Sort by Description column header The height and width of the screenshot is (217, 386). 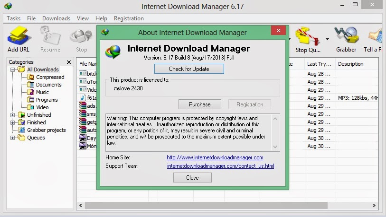tap(350, 64)
